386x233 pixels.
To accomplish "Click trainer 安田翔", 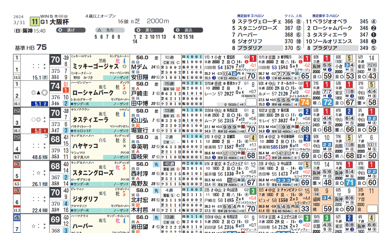I will (x=139, y=78).
